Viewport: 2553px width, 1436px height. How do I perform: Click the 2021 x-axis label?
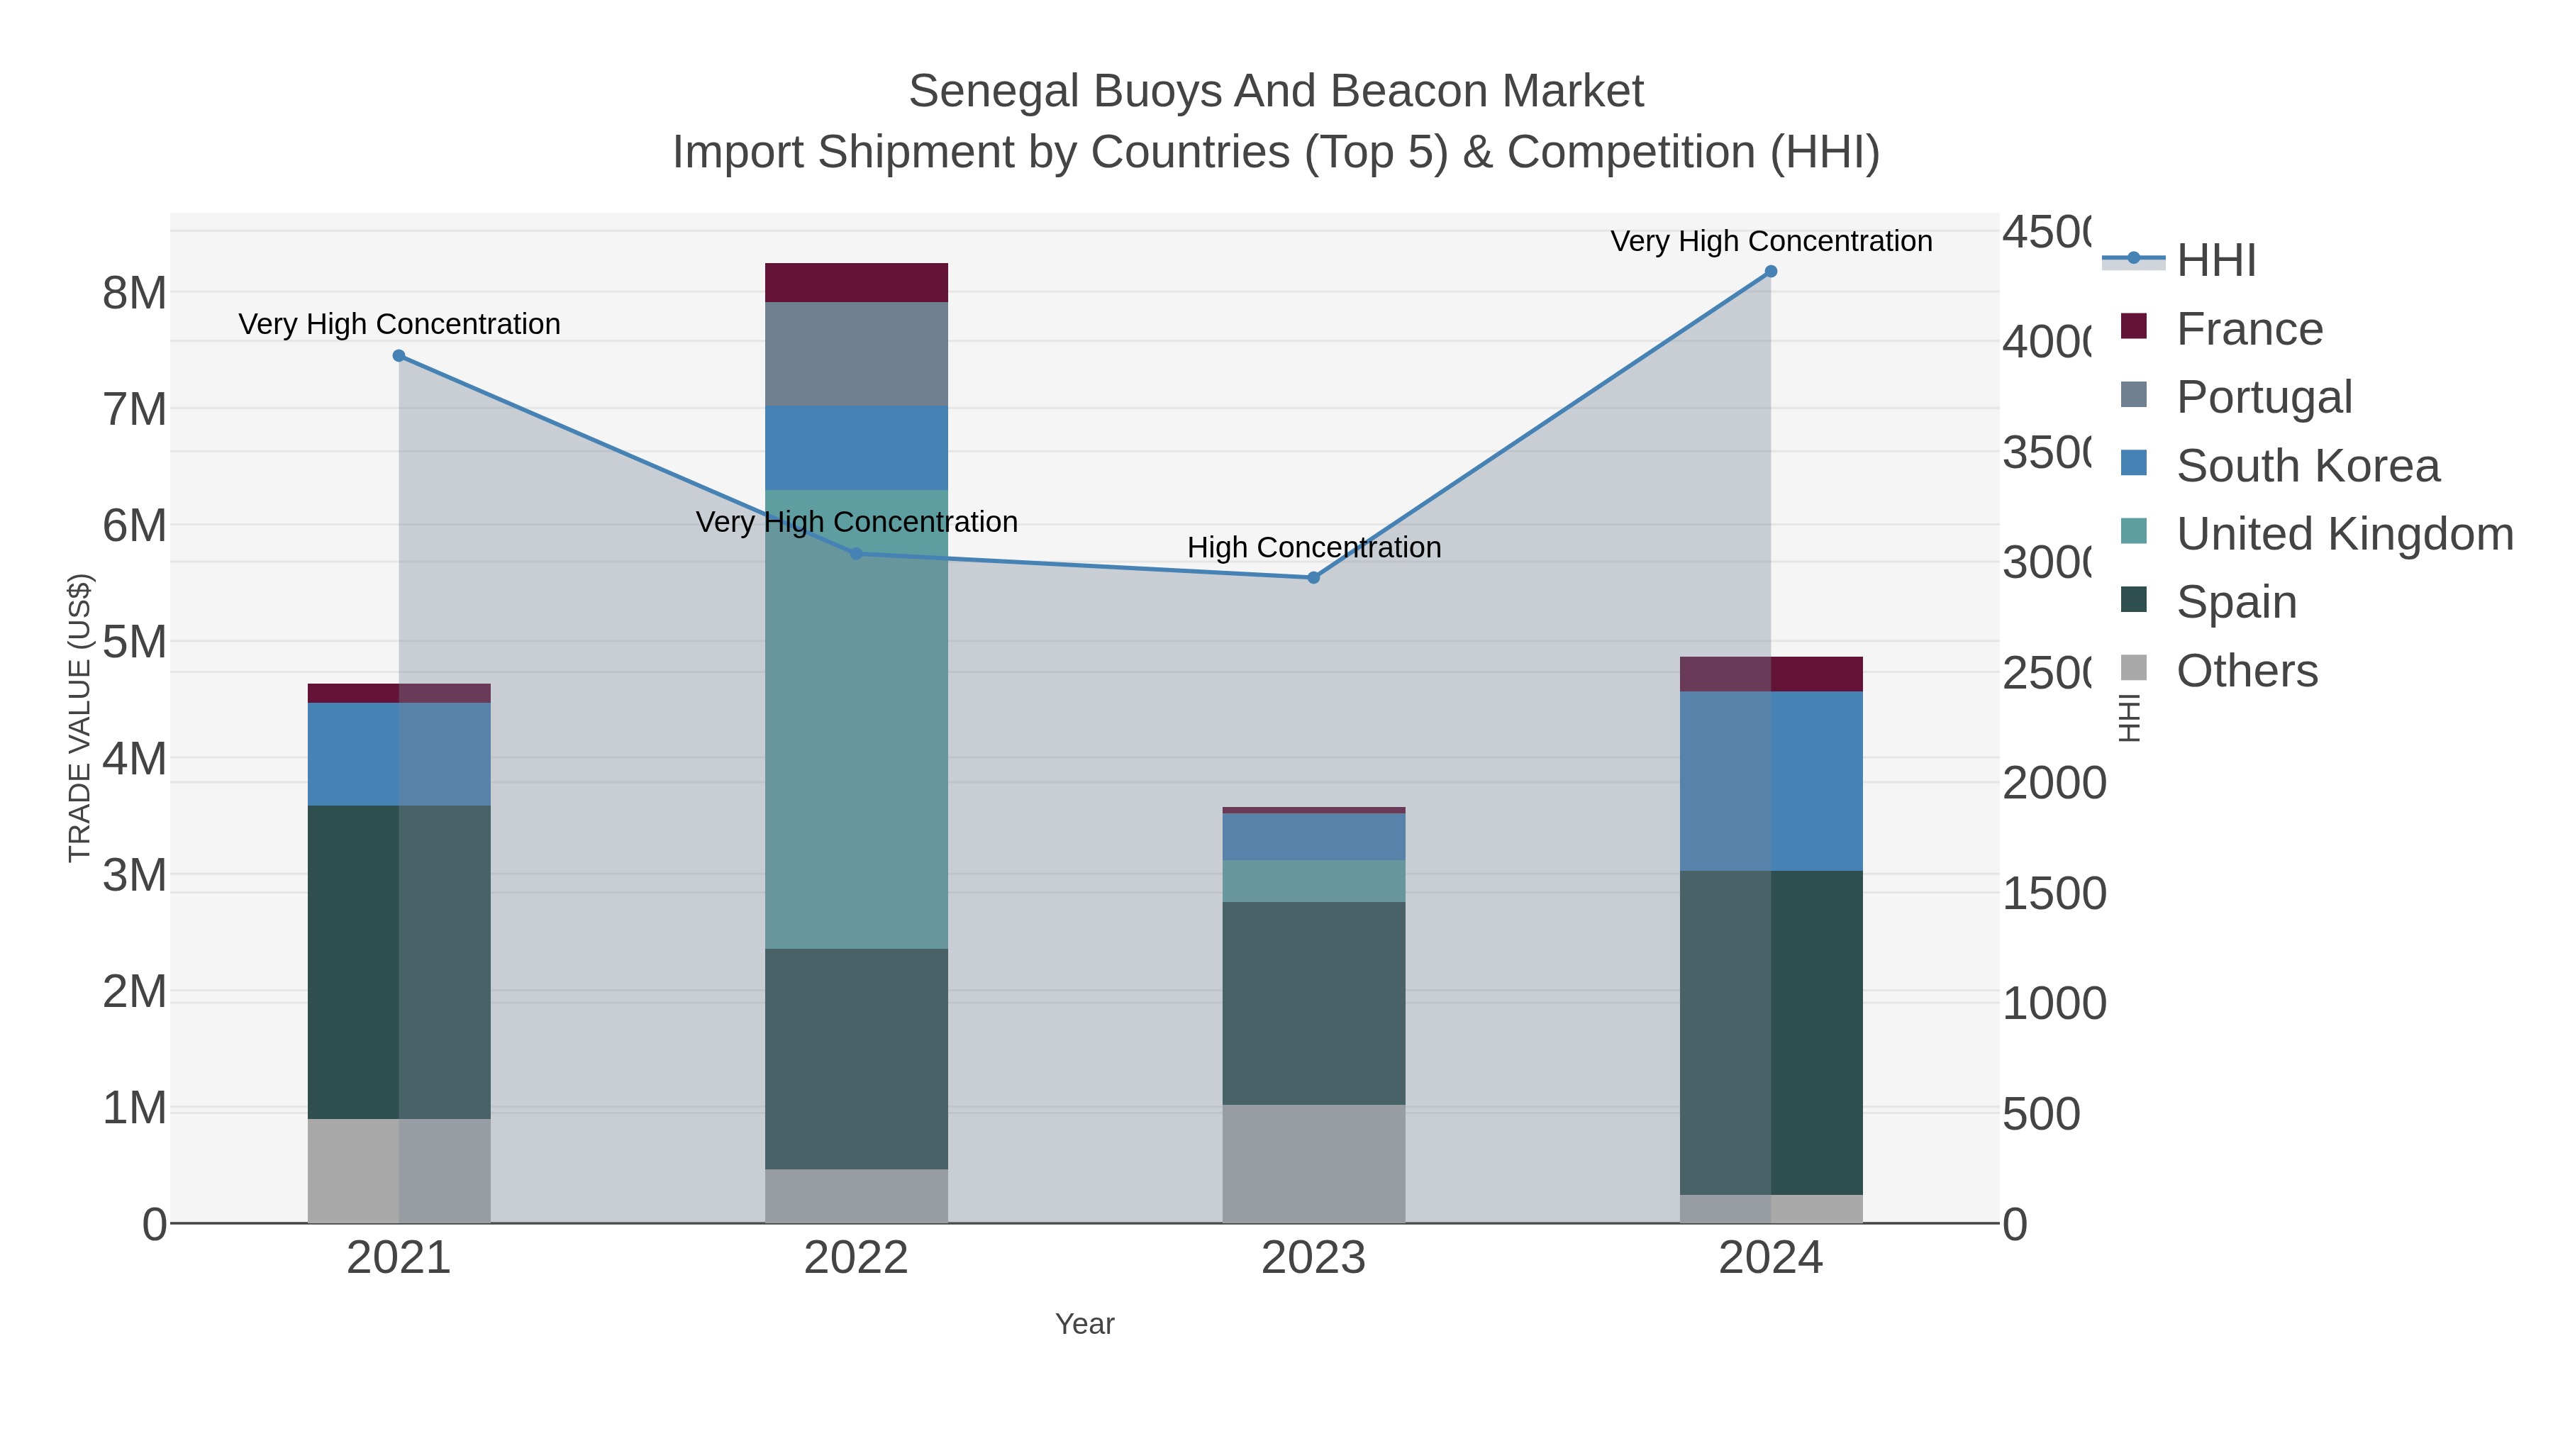tap(399, 1259)
